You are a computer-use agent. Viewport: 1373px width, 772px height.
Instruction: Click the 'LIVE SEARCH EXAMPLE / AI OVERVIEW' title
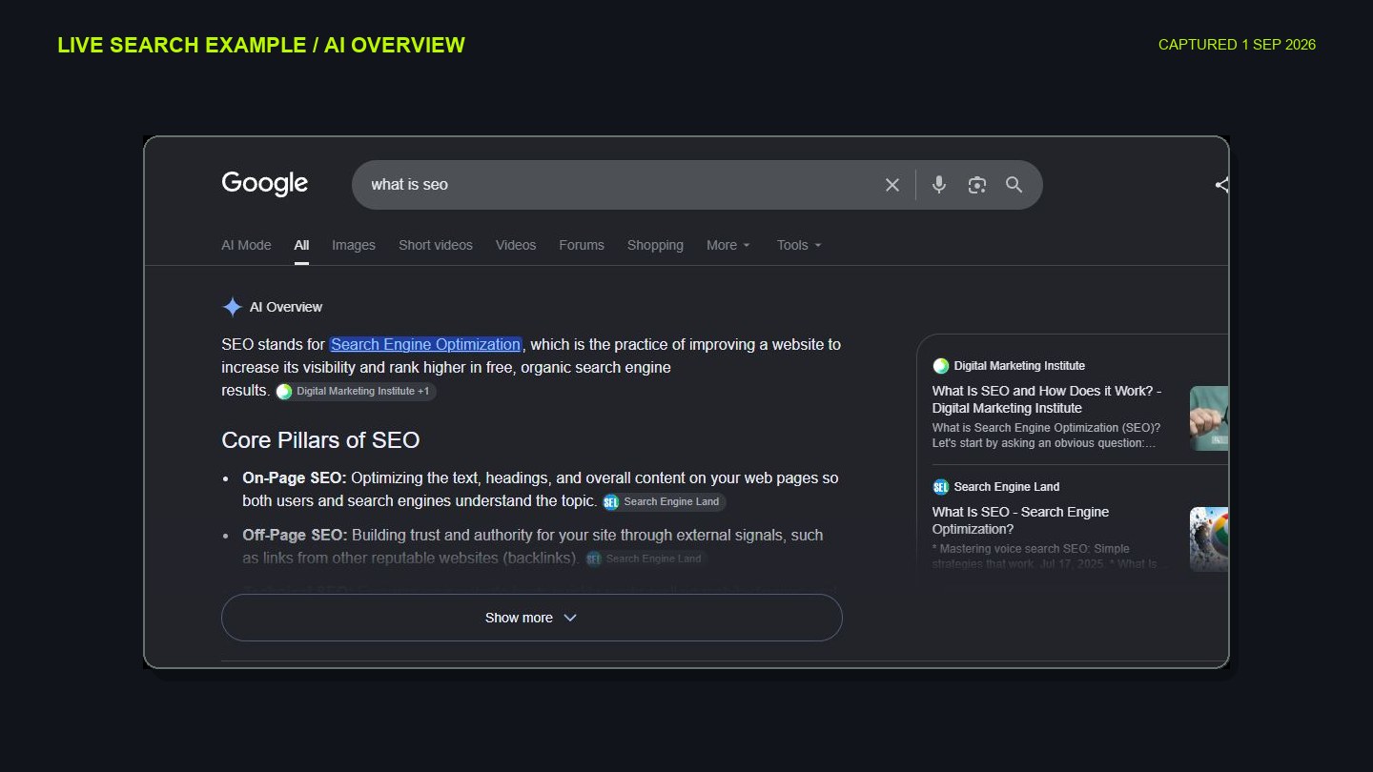click(261, 45)
